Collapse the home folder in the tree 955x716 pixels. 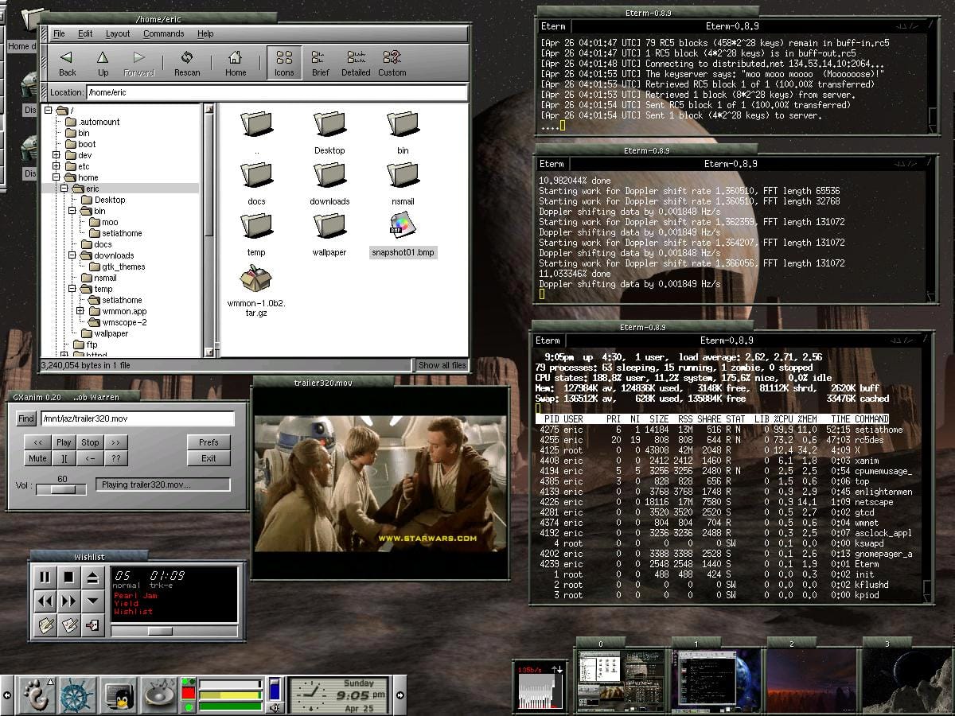coord(57,177)
